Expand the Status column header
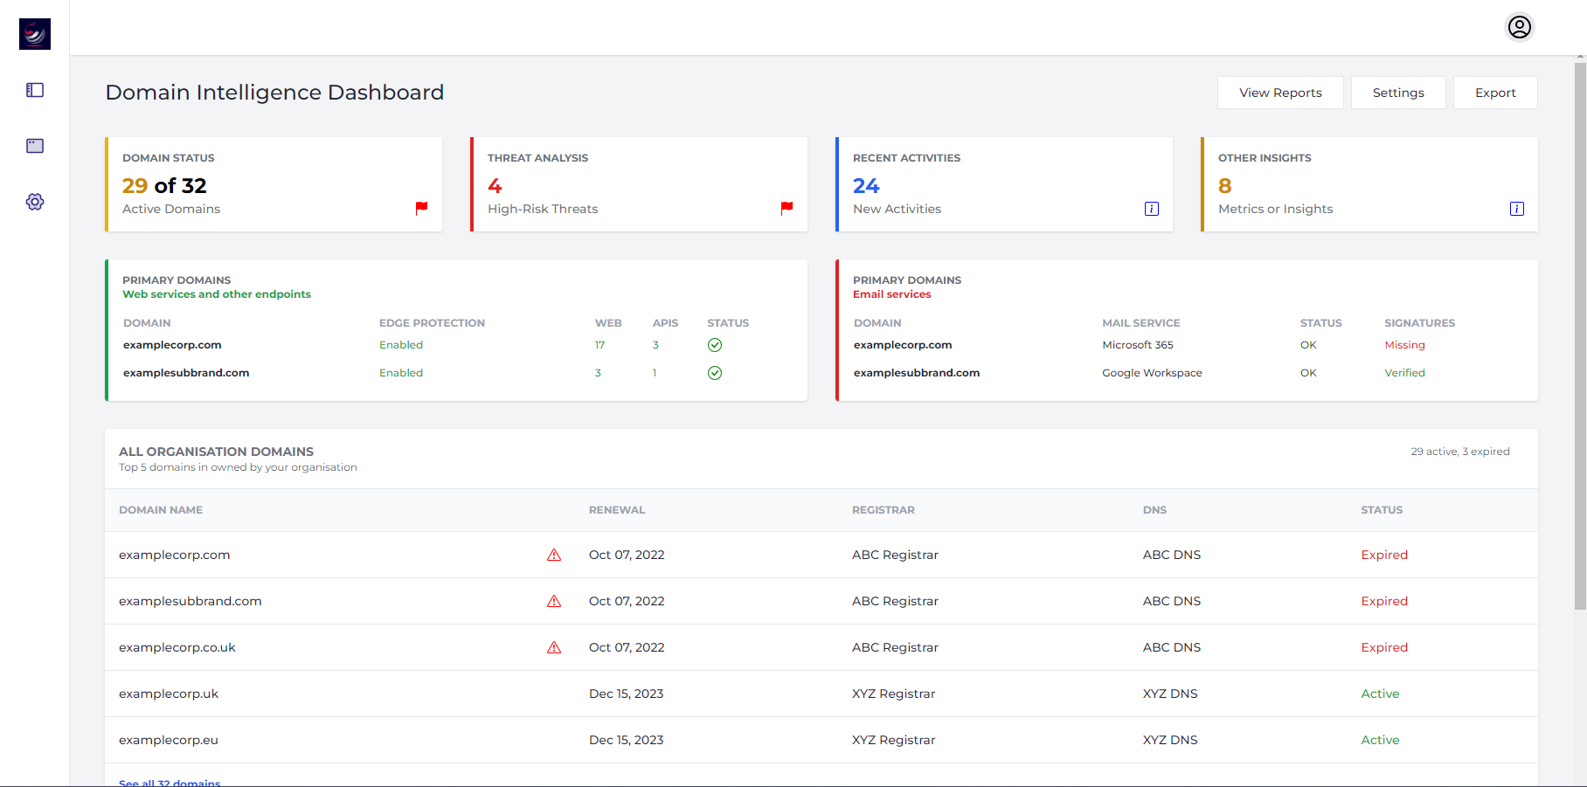The width and height of the screenshot is (1587, 787). click(1381, 509)
